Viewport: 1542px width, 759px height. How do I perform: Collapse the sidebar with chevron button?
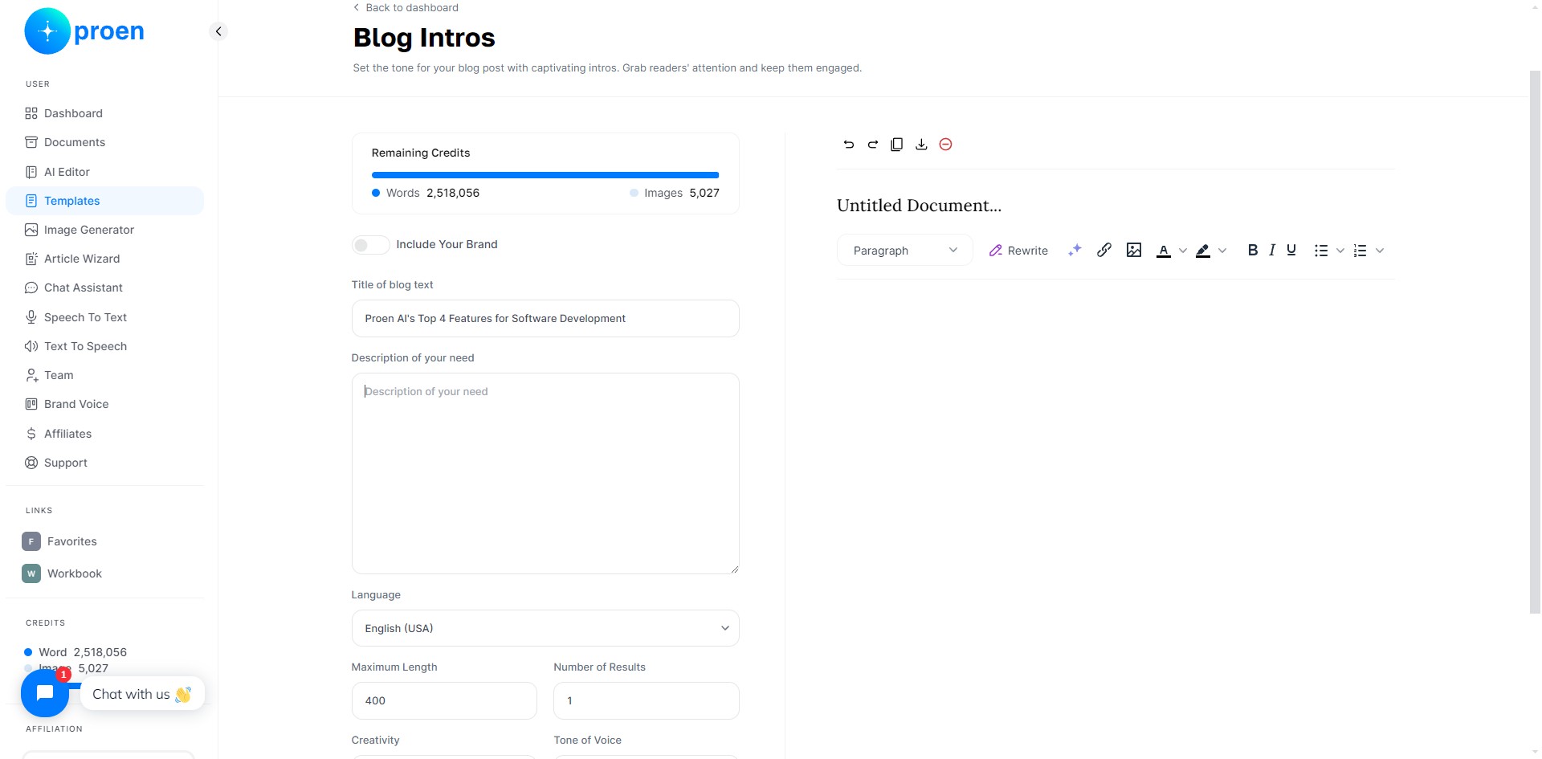[x=218, y=31]
